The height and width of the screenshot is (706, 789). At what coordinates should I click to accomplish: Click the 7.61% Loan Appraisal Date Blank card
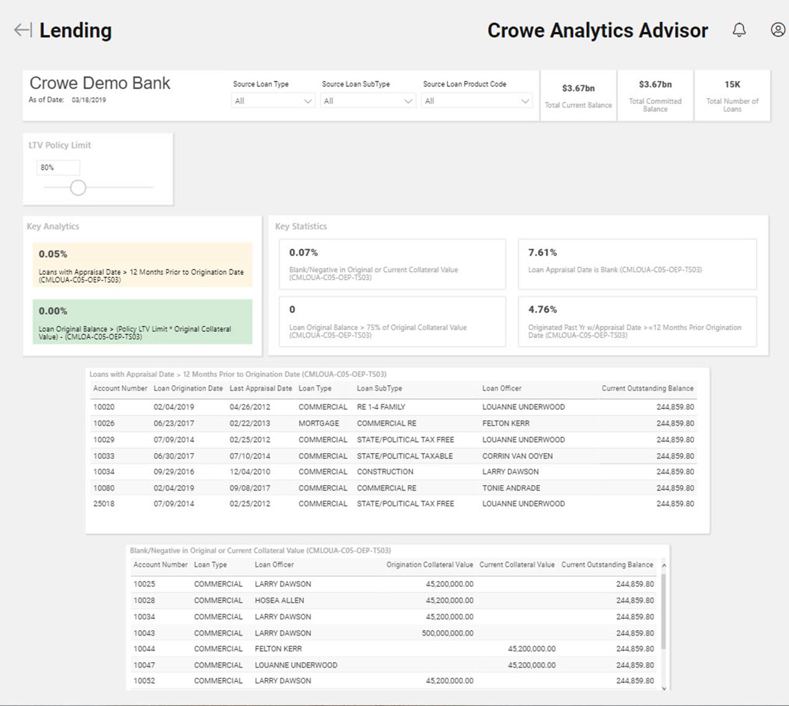point(637,264)
